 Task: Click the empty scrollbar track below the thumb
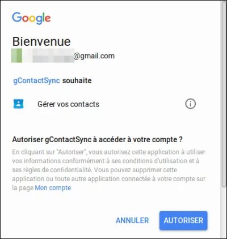(224, 212)
